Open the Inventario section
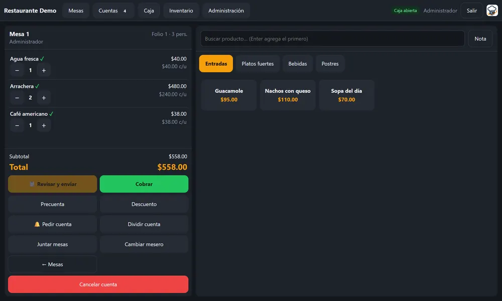 coord(181,11)
